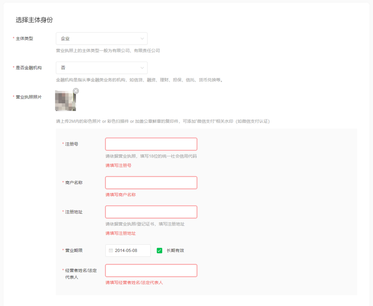Open the 是否金融机构 dropdown showing 否
Viewport: 373px width, 306px height.
point(102,68)
